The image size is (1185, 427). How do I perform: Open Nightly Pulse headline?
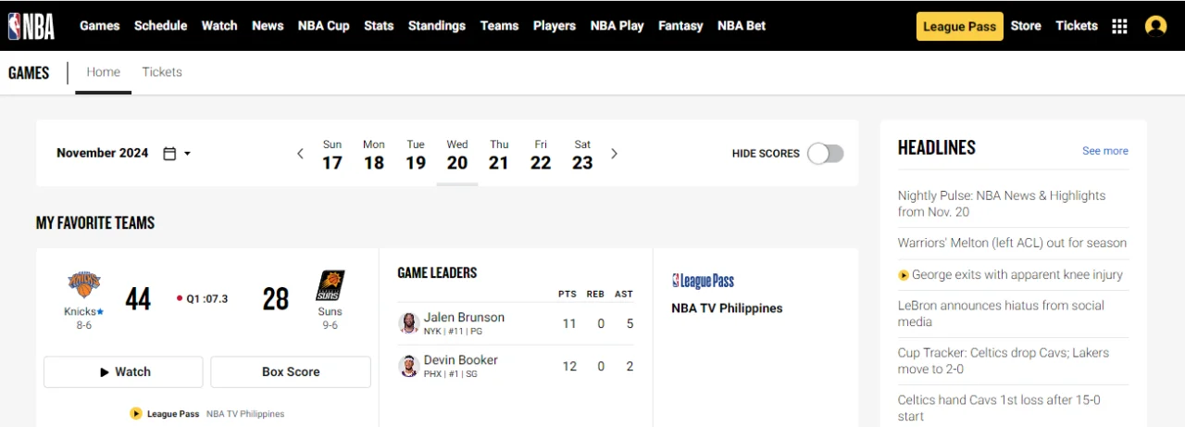coord(1002,204)
